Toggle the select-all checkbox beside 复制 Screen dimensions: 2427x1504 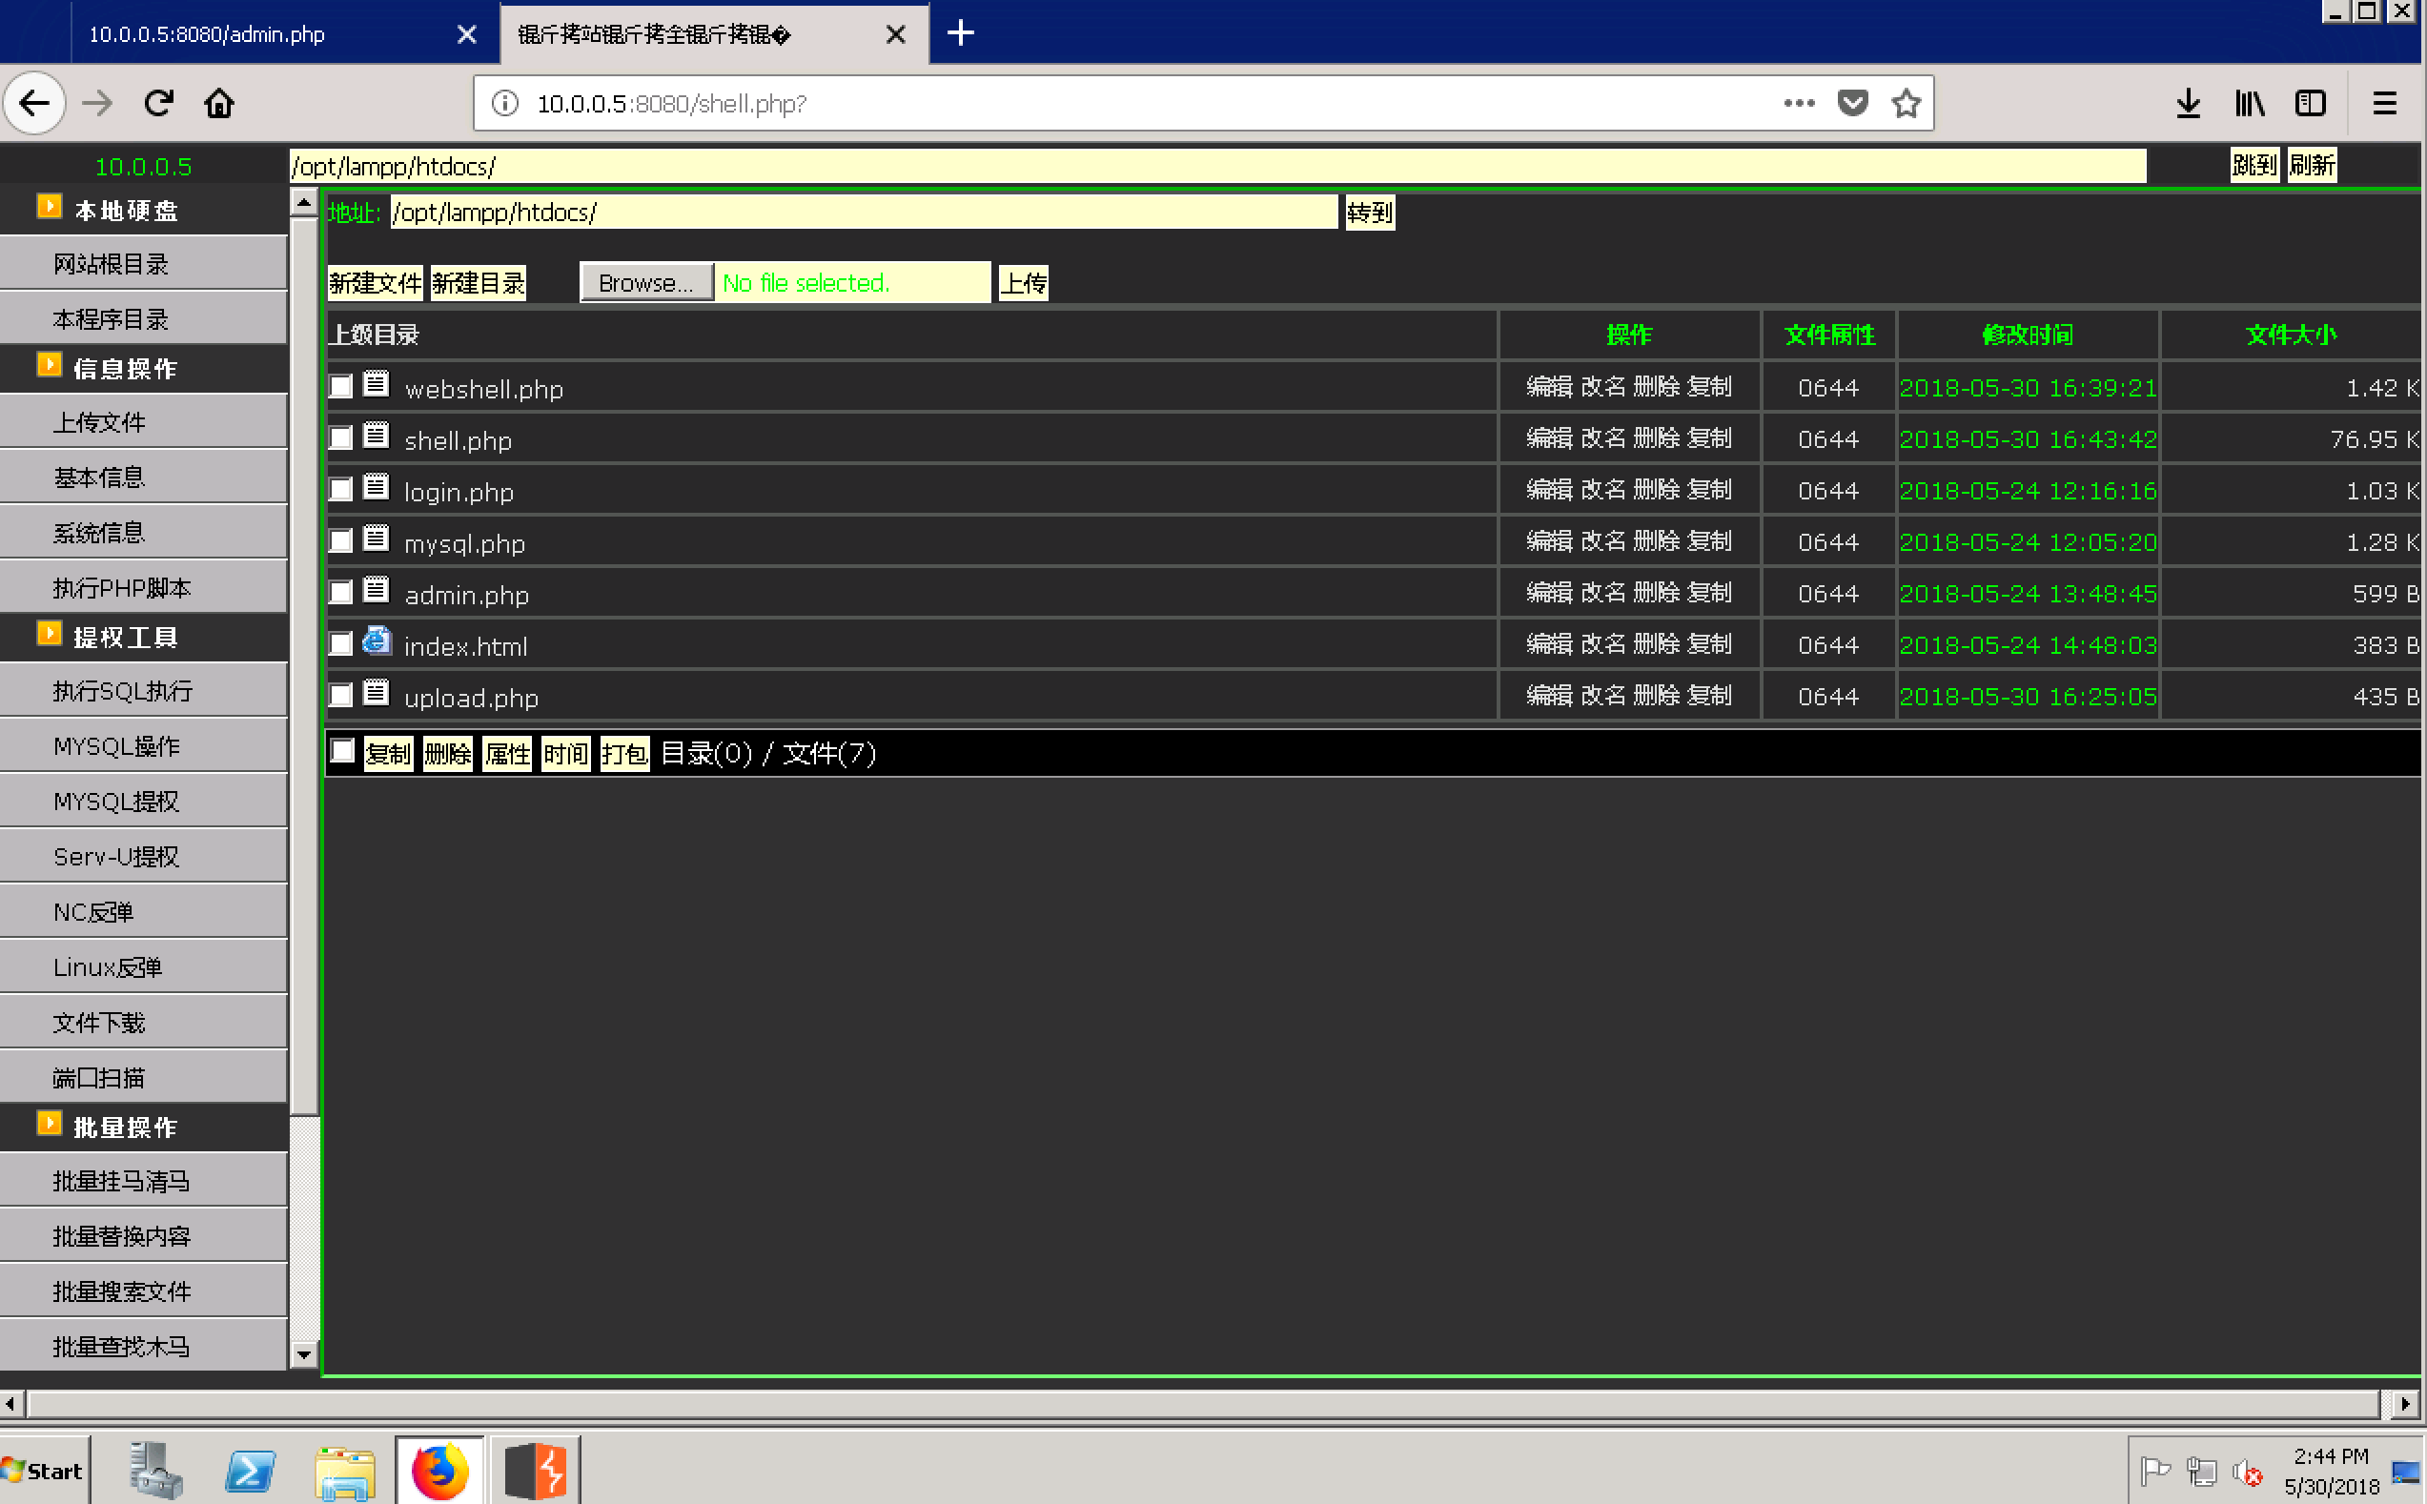pos(342,752)
